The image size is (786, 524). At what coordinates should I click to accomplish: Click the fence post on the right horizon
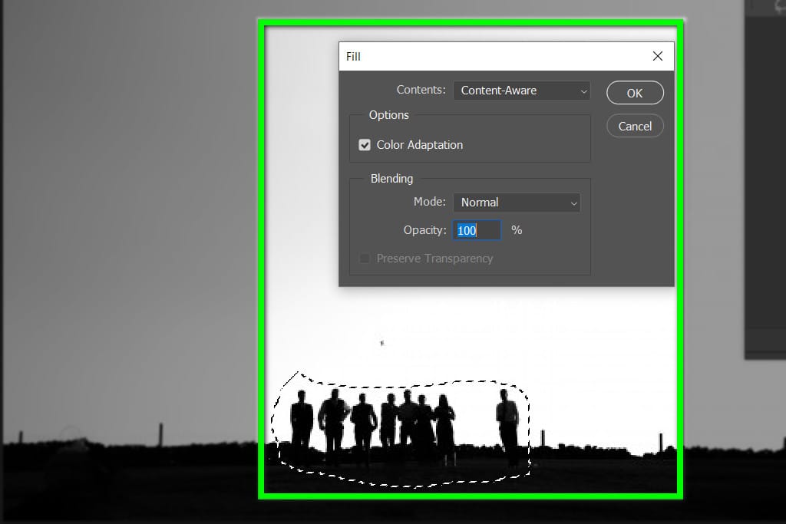[x=660, y=443]
